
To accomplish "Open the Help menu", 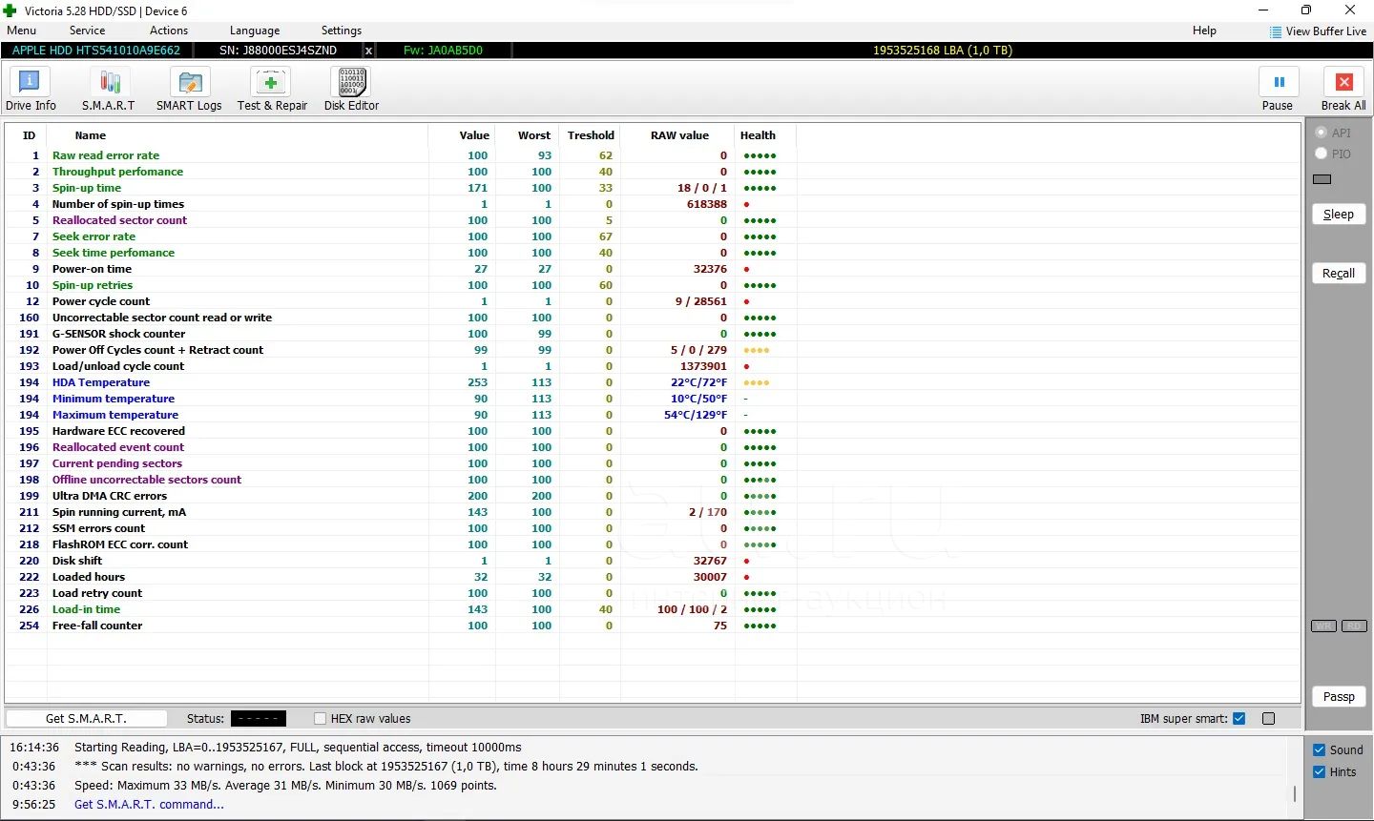I will (x=1204, y=31).
